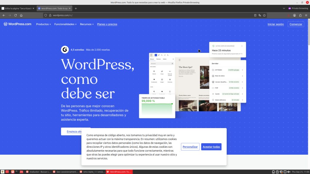Expand the Recursos dropdown menu
The width and height of the screenshot is (310, 174).
(87, 24)
